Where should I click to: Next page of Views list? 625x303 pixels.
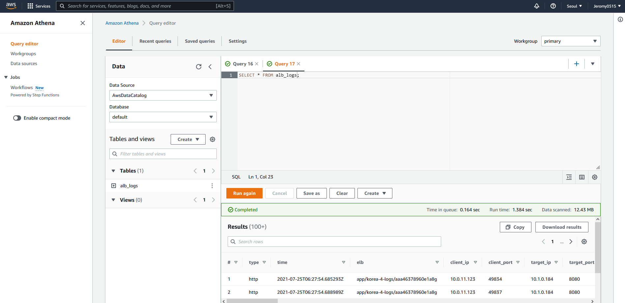[213, 200]
